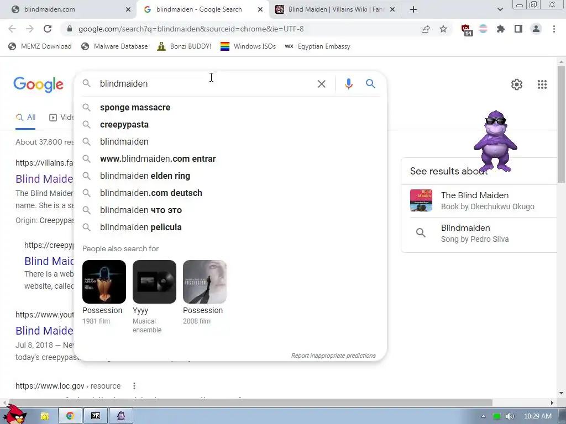Choose suggestion creepypasta
Image resolution: width=566 pixels, height=424 pixels.
coord(230,124)
